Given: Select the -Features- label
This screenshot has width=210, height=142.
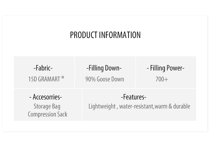Looking at the screenshot, I should (x=133, y=97).
